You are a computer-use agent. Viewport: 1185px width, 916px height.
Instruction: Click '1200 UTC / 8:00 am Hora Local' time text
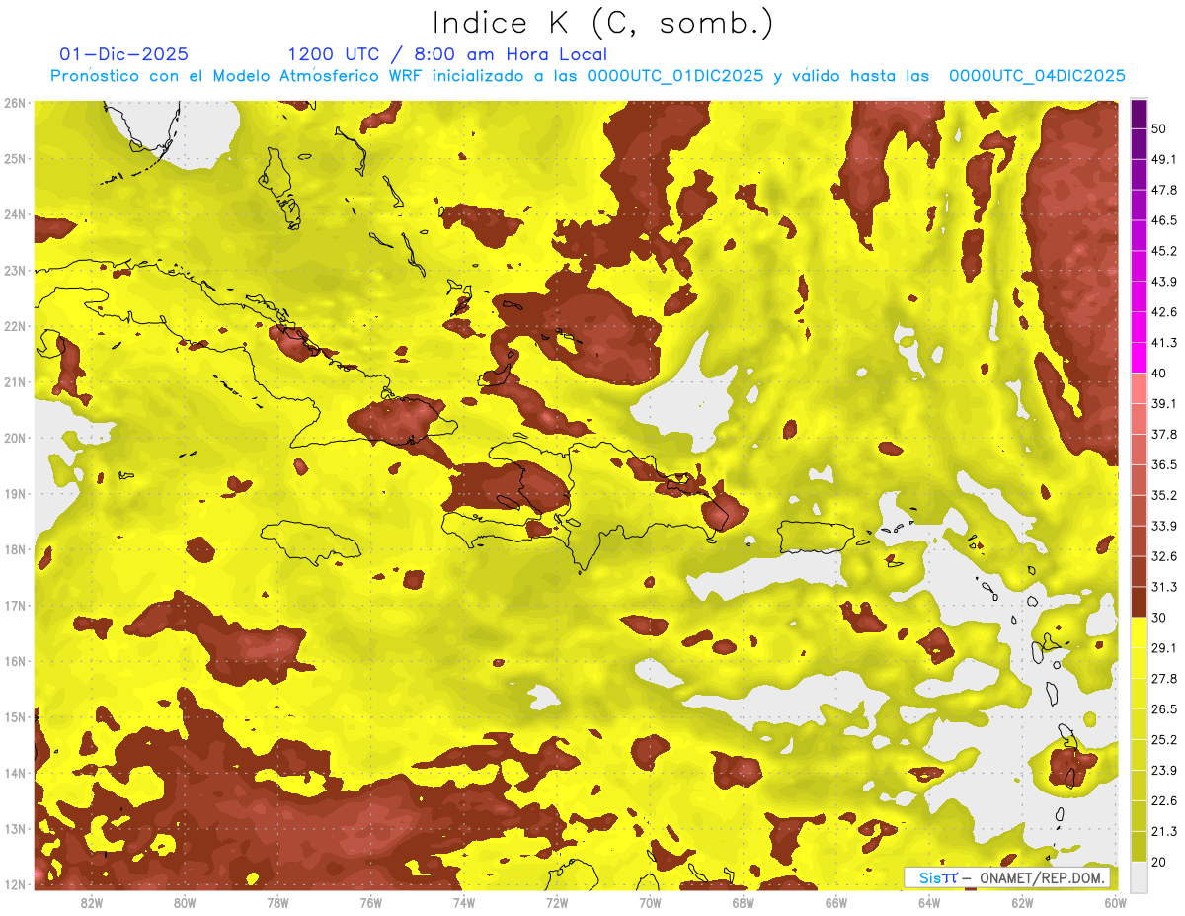point(447,54)
